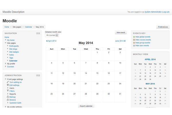172x115 pixels.
Task: Click the Calendar breadcrumb link
Action: 28,27
